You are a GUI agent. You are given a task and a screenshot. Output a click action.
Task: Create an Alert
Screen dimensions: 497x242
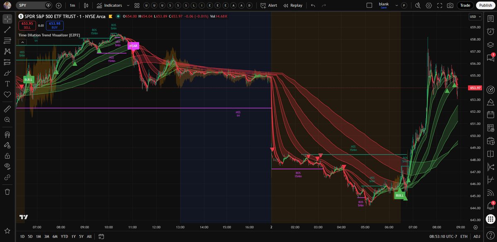[269, 5]
